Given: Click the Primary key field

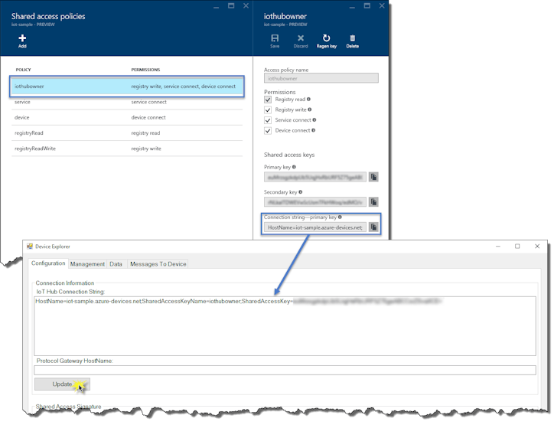Looking at the screenshot, I should [x=315, y=177].
